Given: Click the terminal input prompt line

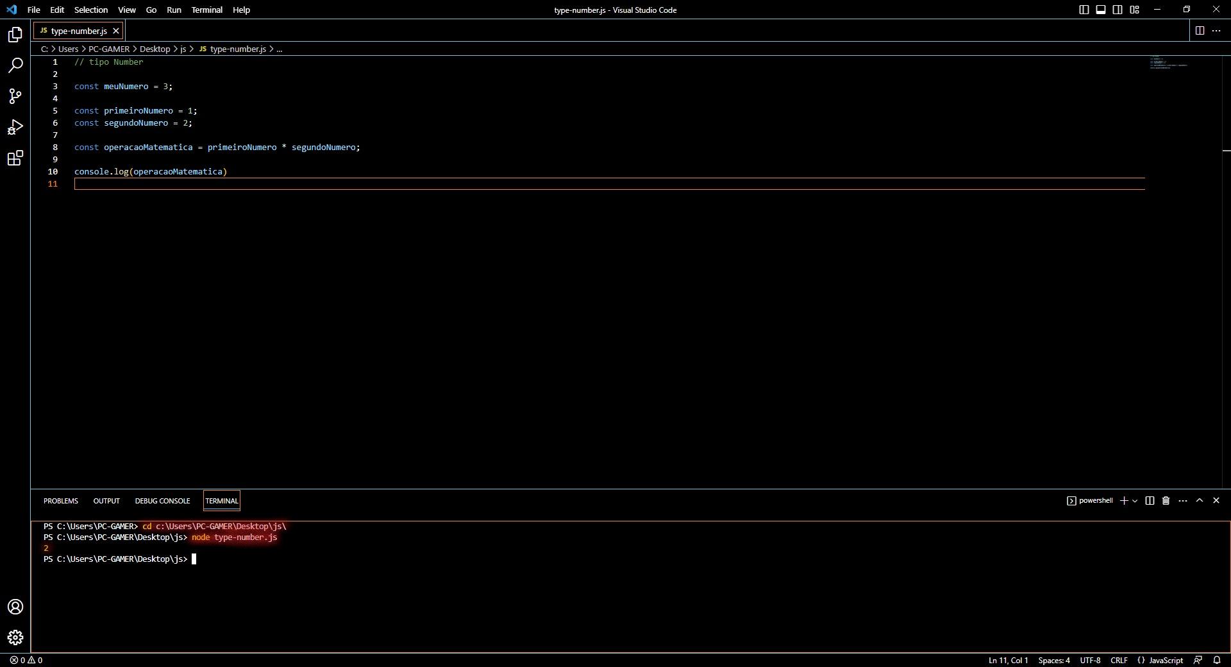Looking at the screenshot, I should (x=120, y=559).
